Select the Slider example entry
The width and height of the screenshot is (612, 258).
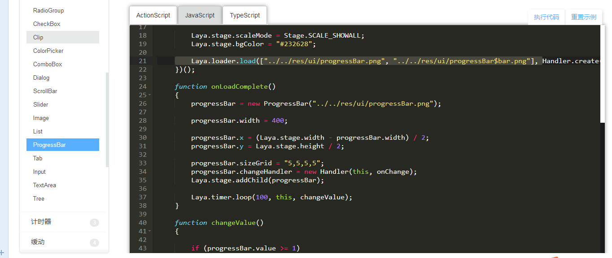click(41, 104)
